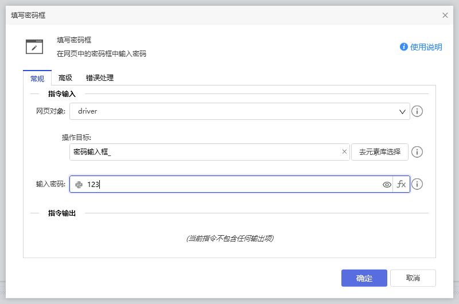Switch to the 高级 tab

pos(65,78)
